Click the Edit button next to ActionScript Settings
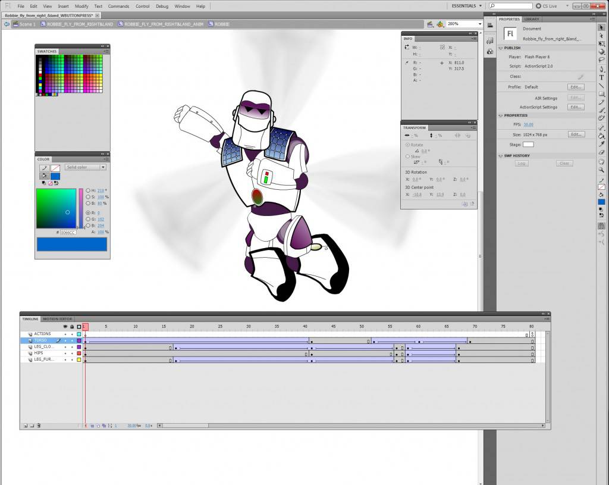The image size is (609, 485). pyautogui.click(x=576, y=107)
